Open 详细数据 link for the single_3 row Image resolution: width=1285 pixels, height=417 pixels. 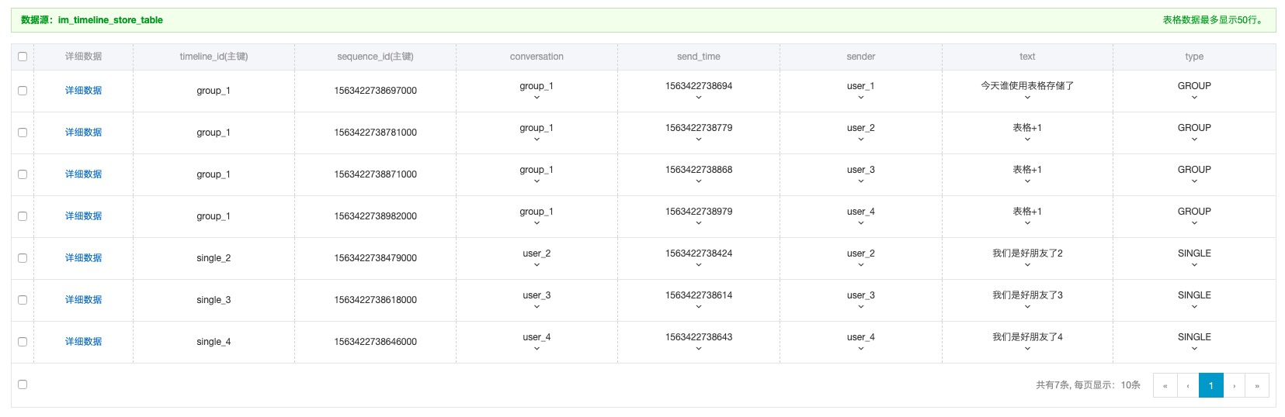(83, 300)
